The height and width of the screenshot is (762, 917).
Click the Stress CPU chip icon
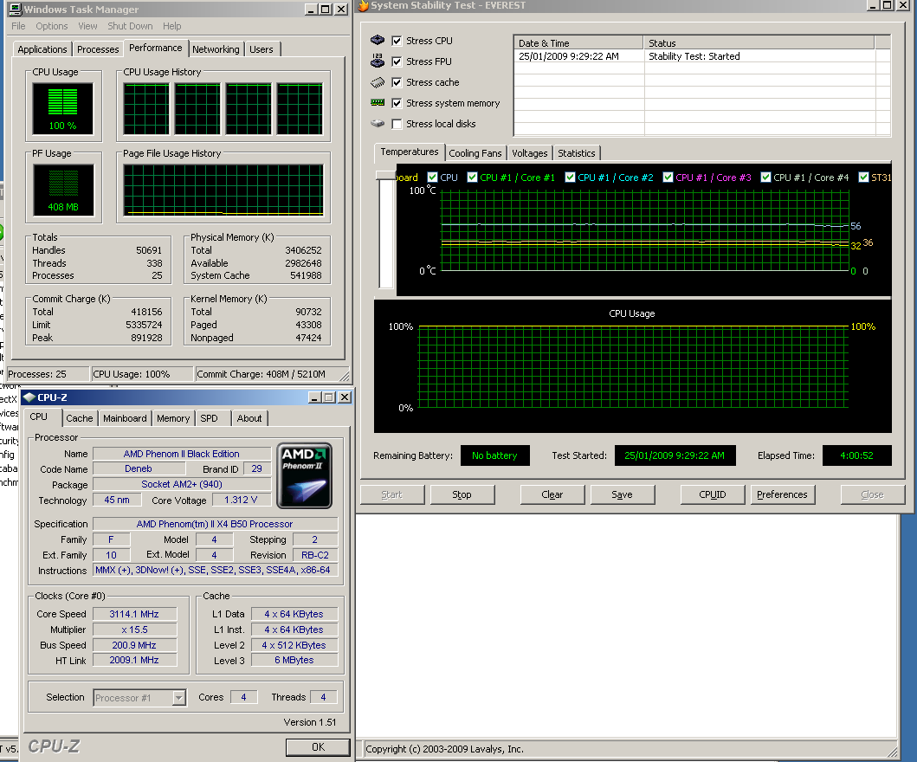coord(378,40)
